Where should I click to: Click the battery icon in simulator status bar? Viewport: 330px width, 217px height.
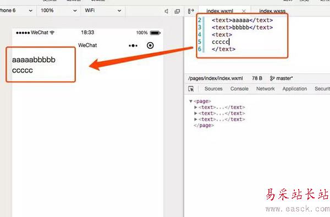coord(155,33)
